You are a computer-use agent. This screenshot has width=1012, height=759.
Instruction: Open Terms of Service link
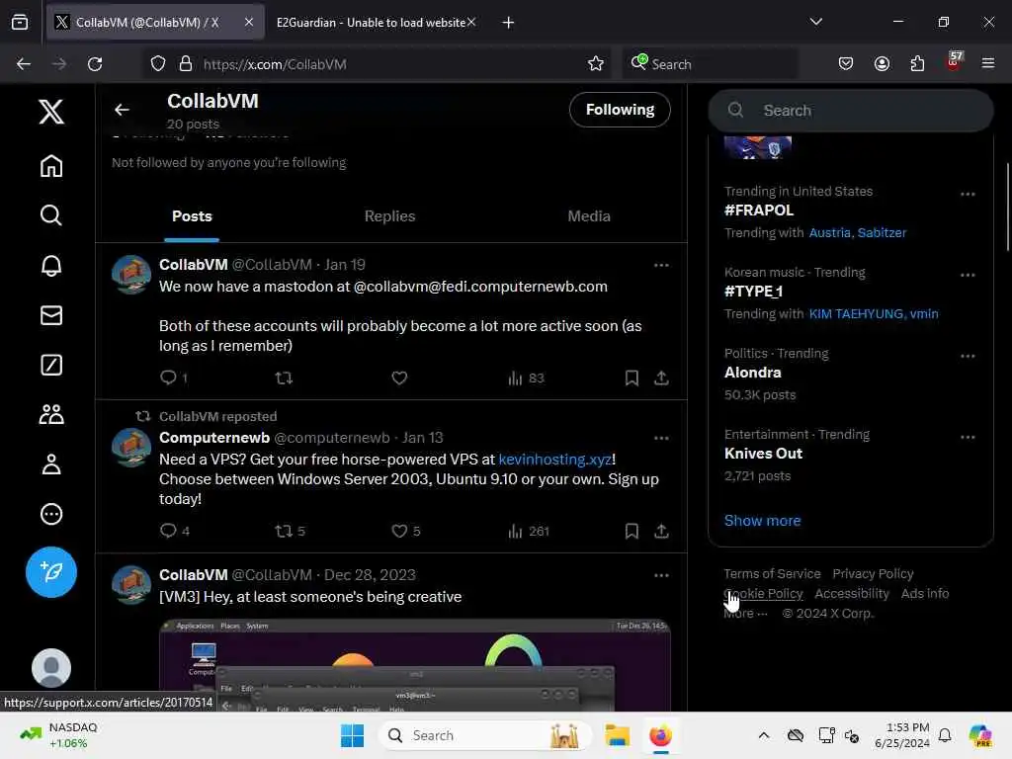coord(772,574)
